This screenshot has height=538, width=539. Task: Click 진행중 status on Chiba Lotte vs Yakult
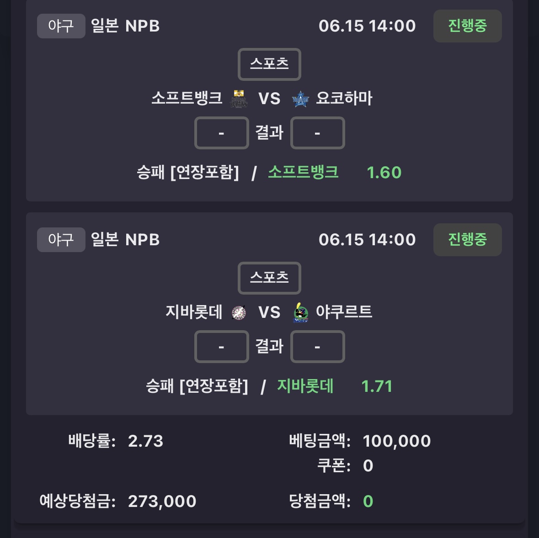pyautogui.click(x=468, y=240)
